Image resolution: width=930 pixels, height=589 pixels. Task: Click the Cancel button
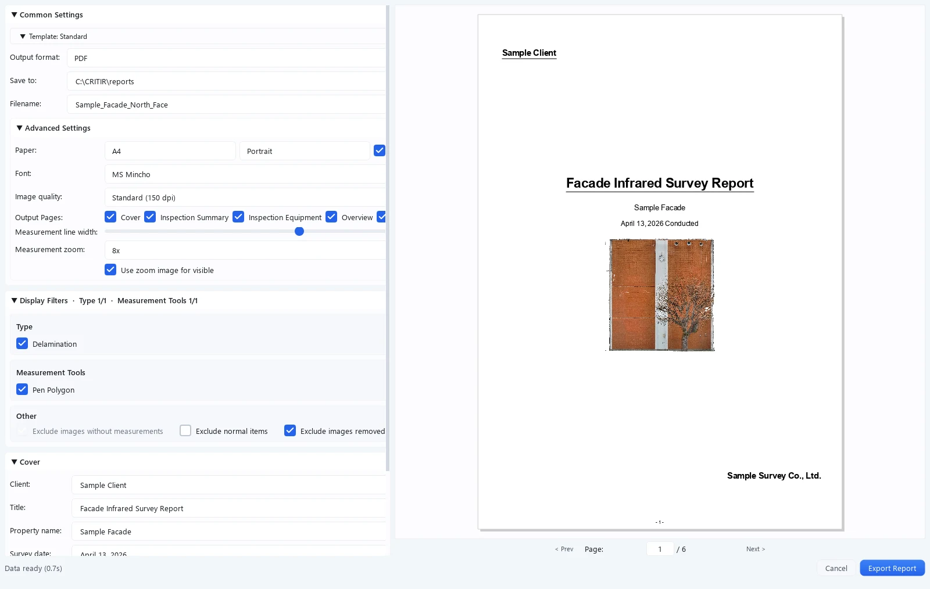pos(836,568)
